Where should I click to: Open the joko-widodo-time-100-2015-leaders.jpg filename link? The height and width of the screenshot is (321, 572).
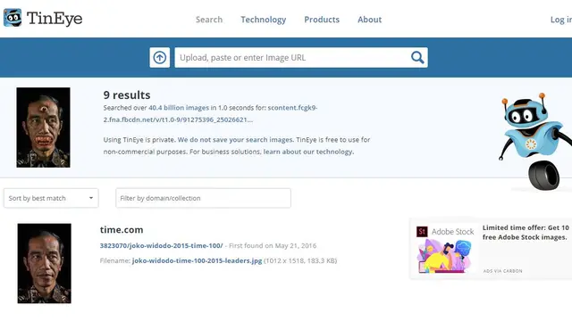(197, 260)
